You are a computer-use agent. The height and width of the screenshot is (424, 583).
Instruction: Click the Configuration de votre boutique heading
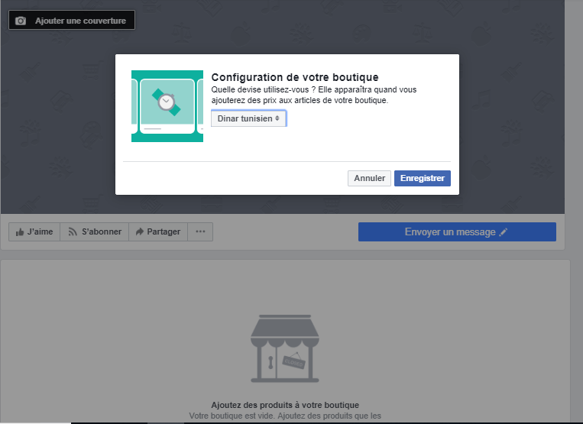click(295, 77)
